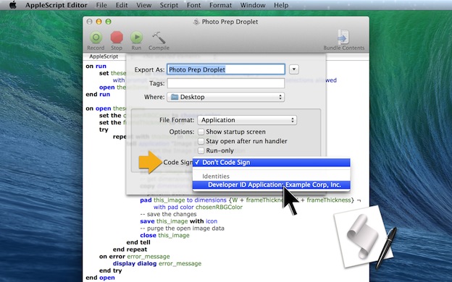
Task: Open the Where Desktop location popup
Action: pyautogui.click(x=226, y=97)
